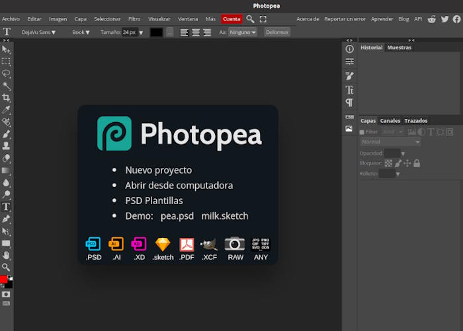The image size is (463, 331).
Task: Select the Move tool
Action: (x=6, y=50)
